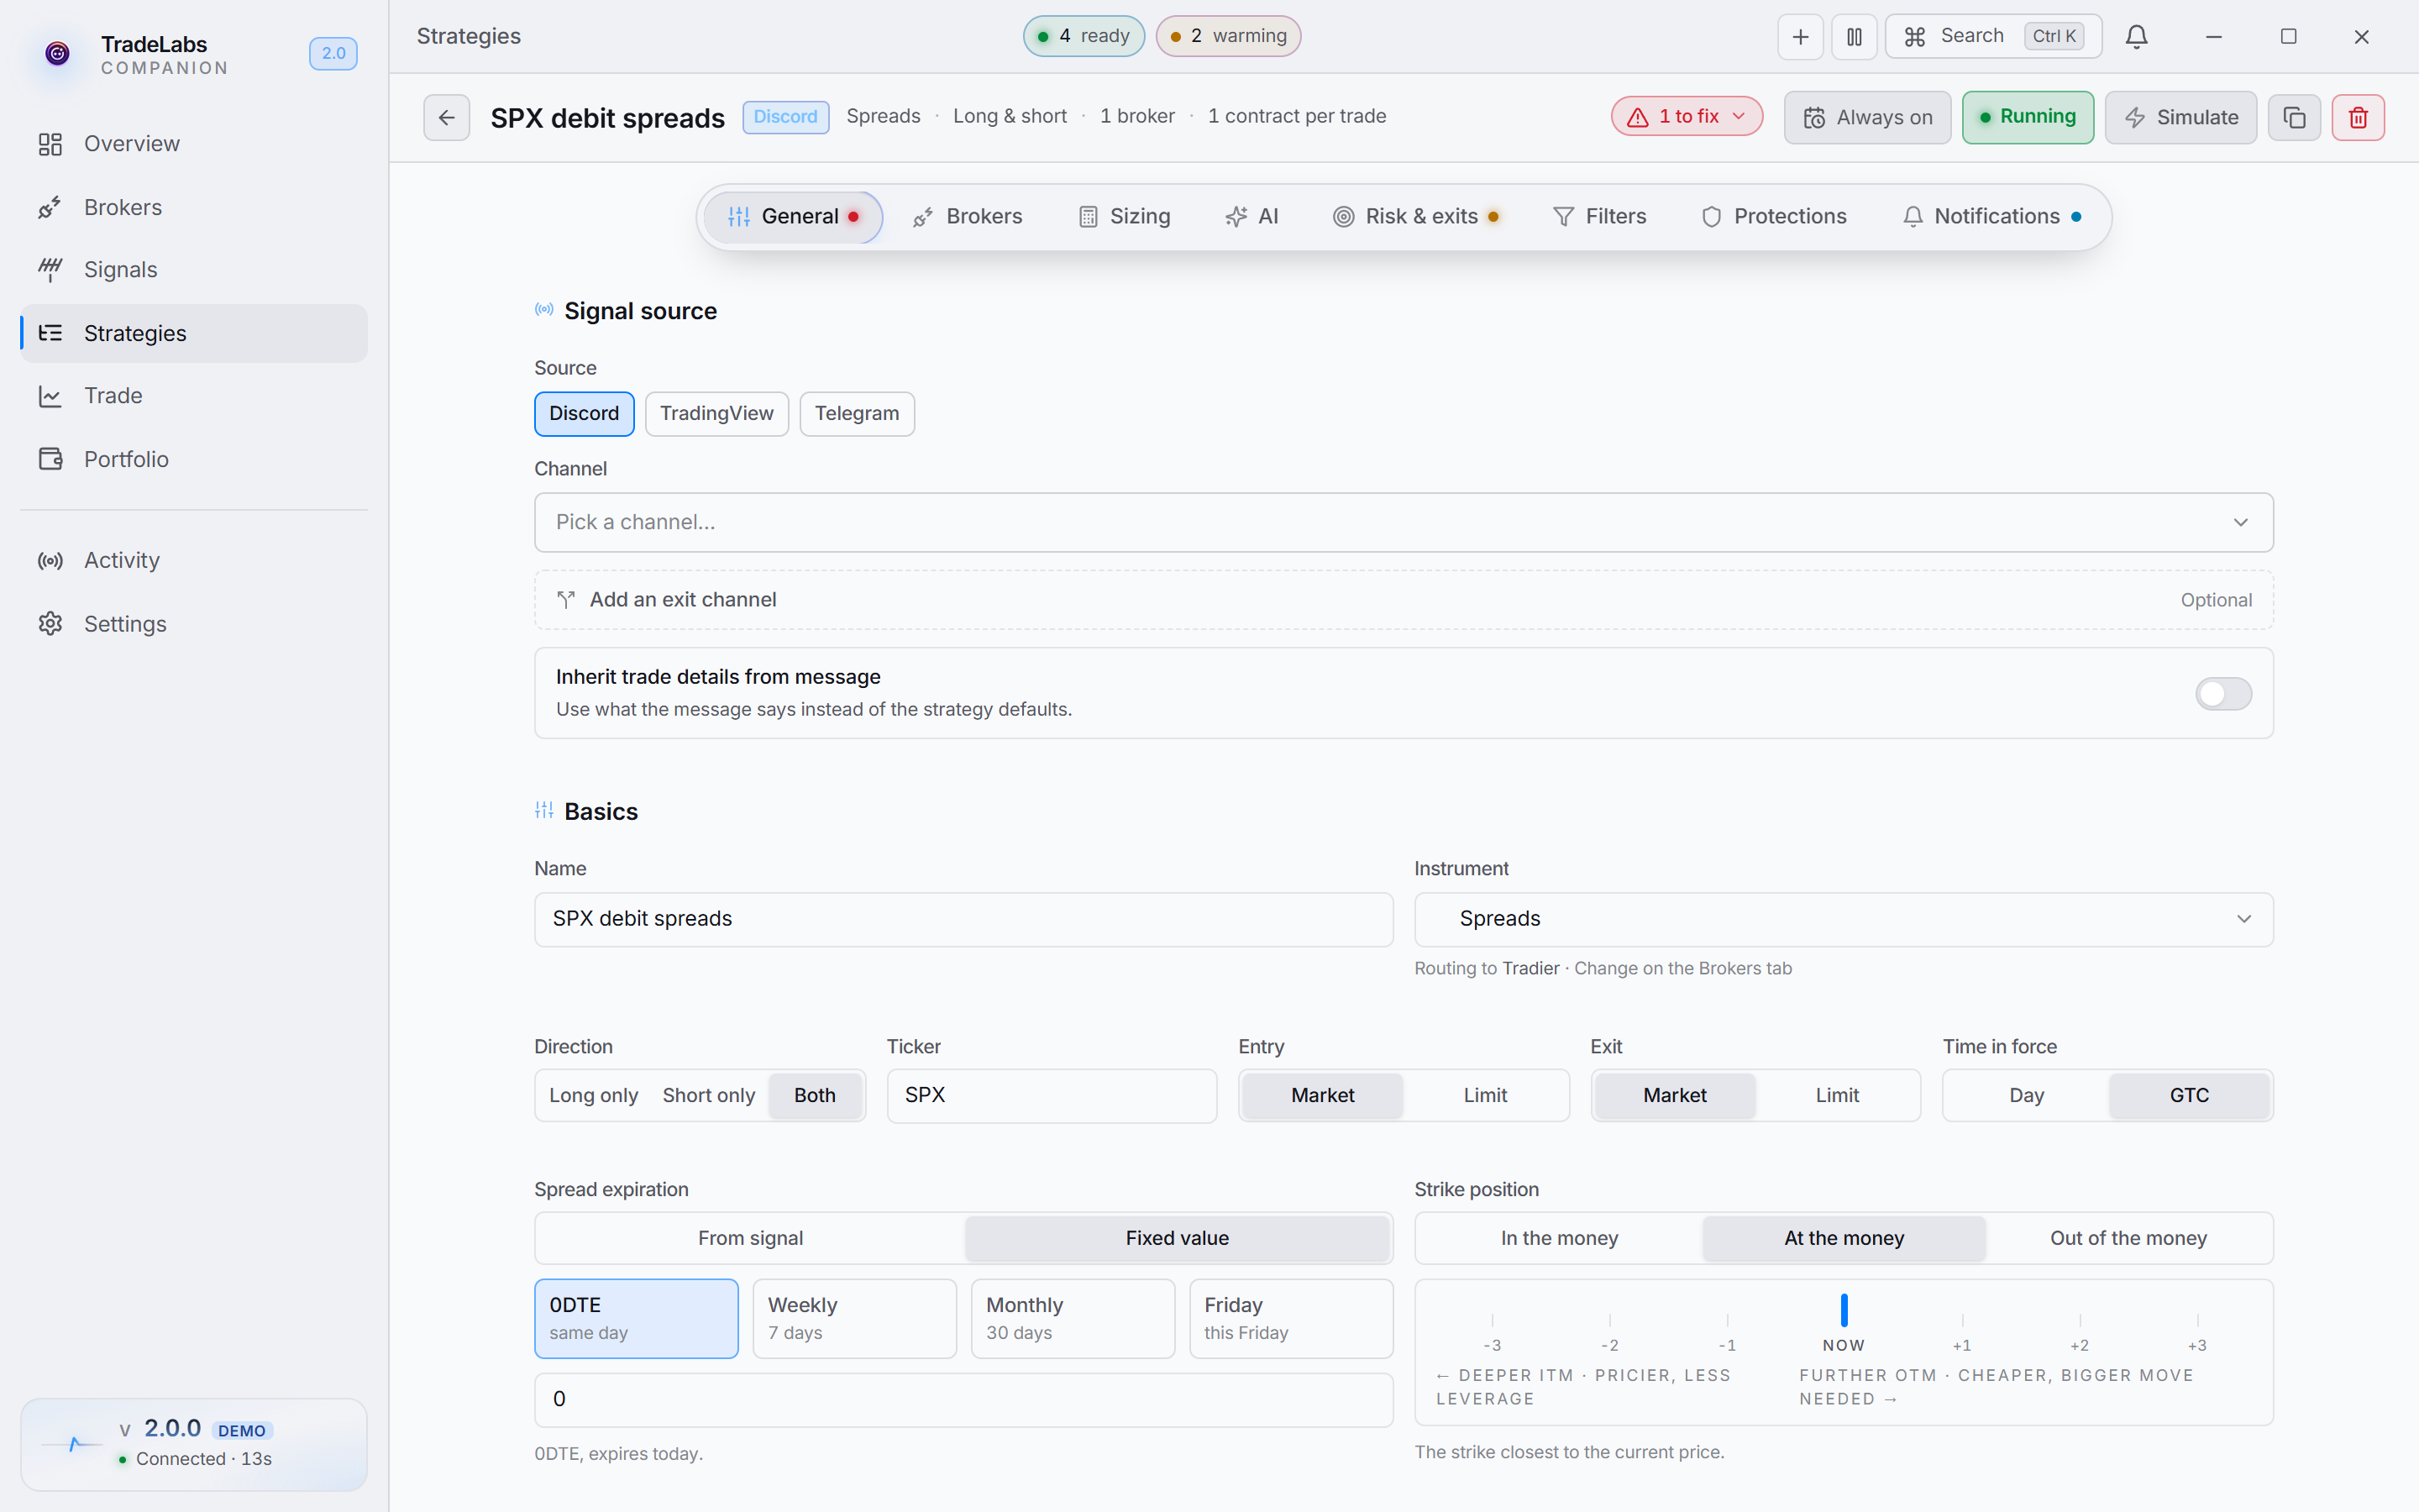Set direction to Long only
2419x1512 pixels.
click(594, 1096)
